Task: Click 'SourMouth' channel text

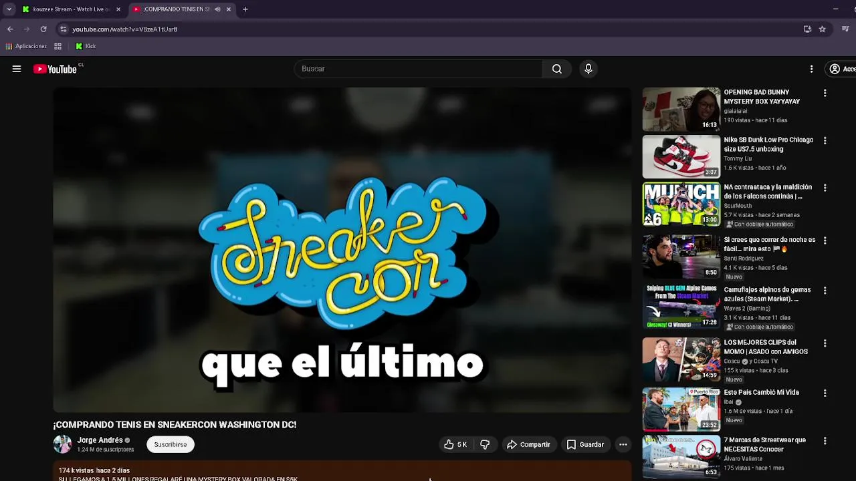Action: (x=738, y=206)
